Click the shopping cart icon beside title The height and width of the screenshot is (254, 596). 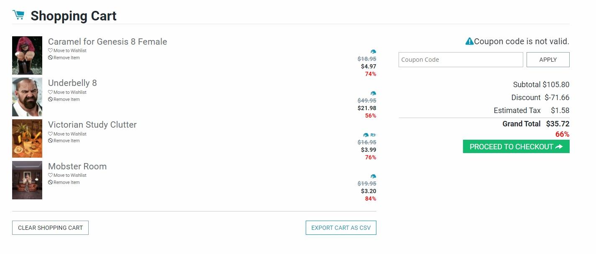(x=18, y=15)
